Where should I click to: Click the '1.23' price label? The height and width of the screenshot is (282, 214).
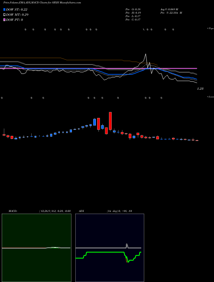(200, 88)
